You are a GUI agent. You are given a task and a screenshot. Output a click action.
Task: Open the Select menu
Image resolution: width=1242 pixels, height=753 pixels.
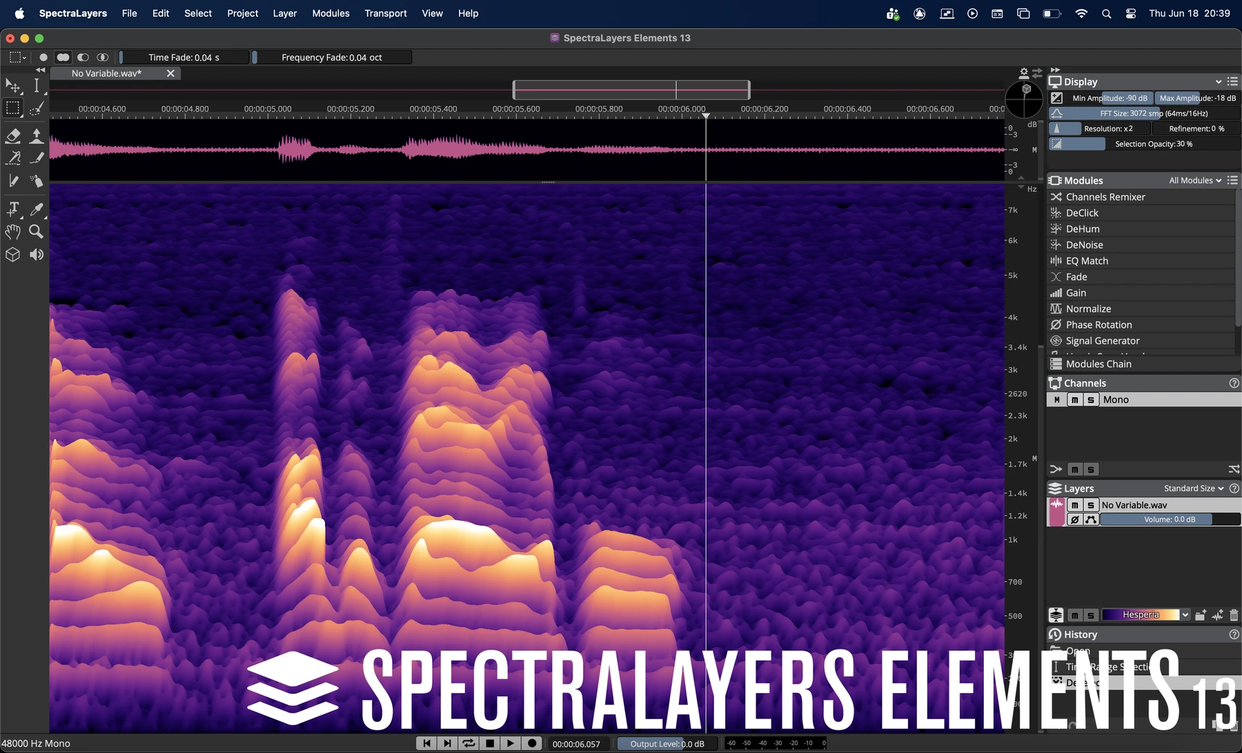pos(198,13)
